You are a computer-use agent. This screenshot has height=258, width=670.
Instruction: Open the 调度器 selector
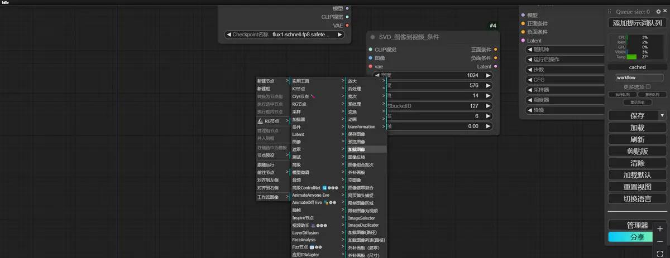point(565,100)
